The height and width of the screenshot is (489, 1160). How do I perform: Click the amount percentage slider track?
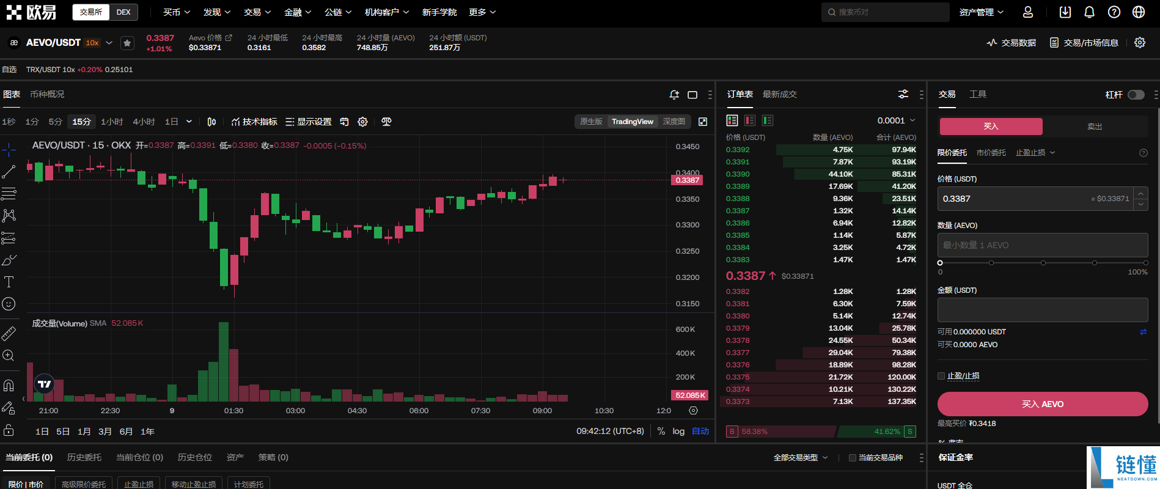pyautogui.click(x=1043, y=263)
